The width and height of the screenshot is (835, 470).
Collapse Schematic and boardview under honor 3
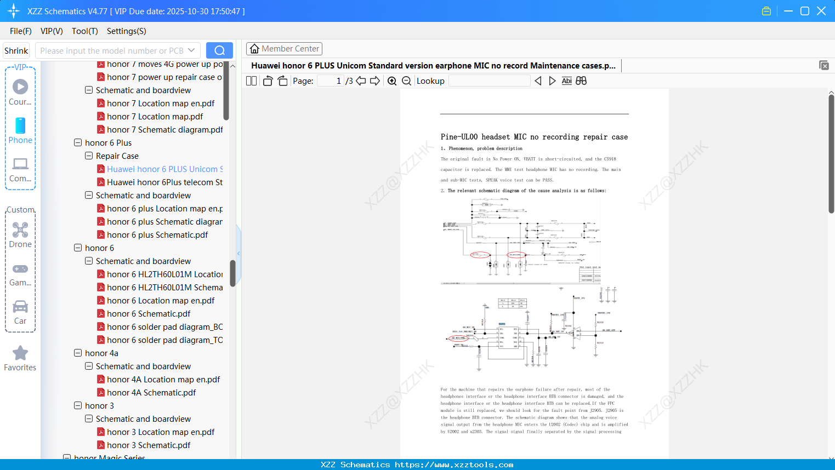(89, 419)
